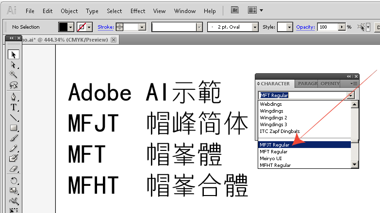Open the Edit menu
The image size is (380, 213).
pos(48,11)
